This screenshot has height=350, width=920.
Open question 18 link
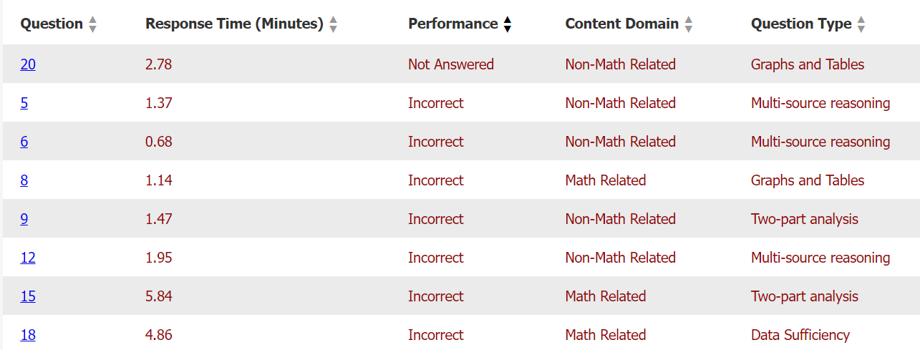pos(28,335)
